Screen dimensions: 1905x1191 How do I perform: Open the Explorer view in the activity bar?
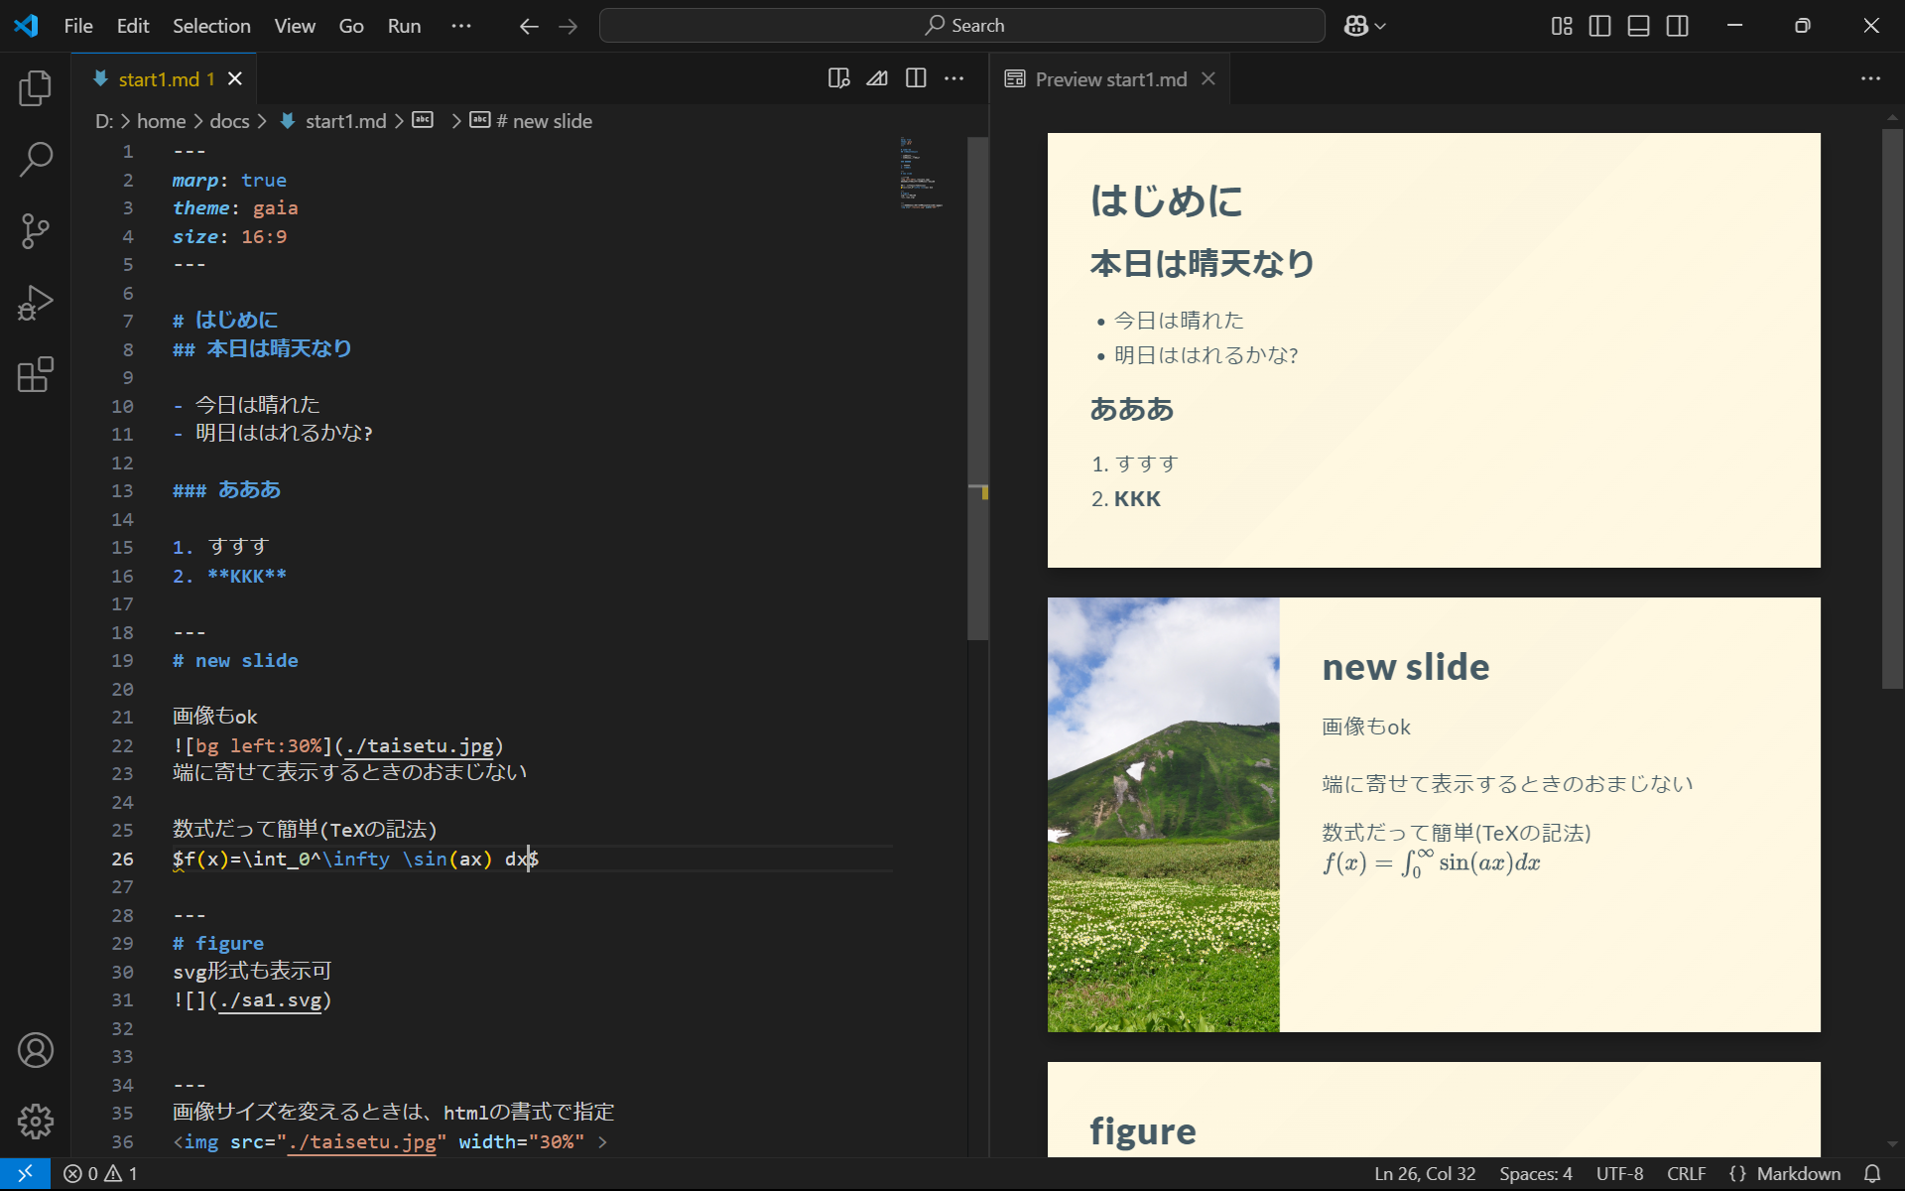[36, 88]
